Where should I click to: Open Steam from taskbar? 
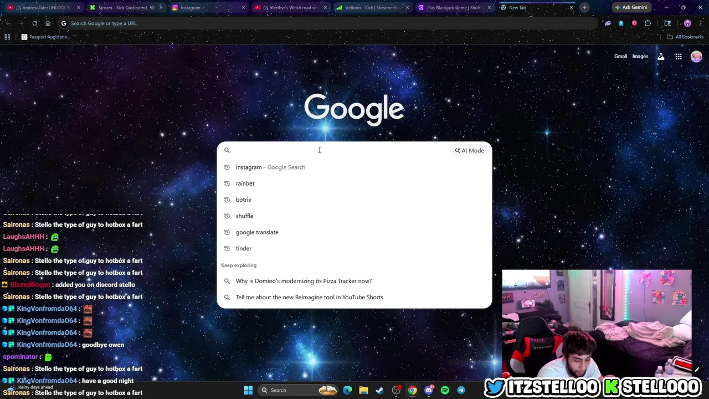point(379,390)
